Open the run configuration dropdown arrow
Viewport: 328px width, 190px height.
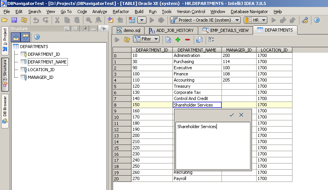(142, 20)
